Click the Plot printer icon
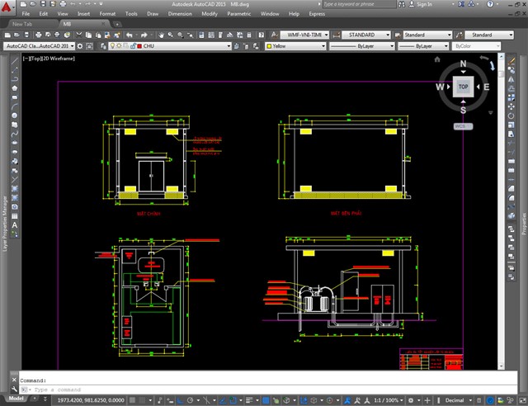The width and height of the screenshot is (528, 406). pos(39,35)
